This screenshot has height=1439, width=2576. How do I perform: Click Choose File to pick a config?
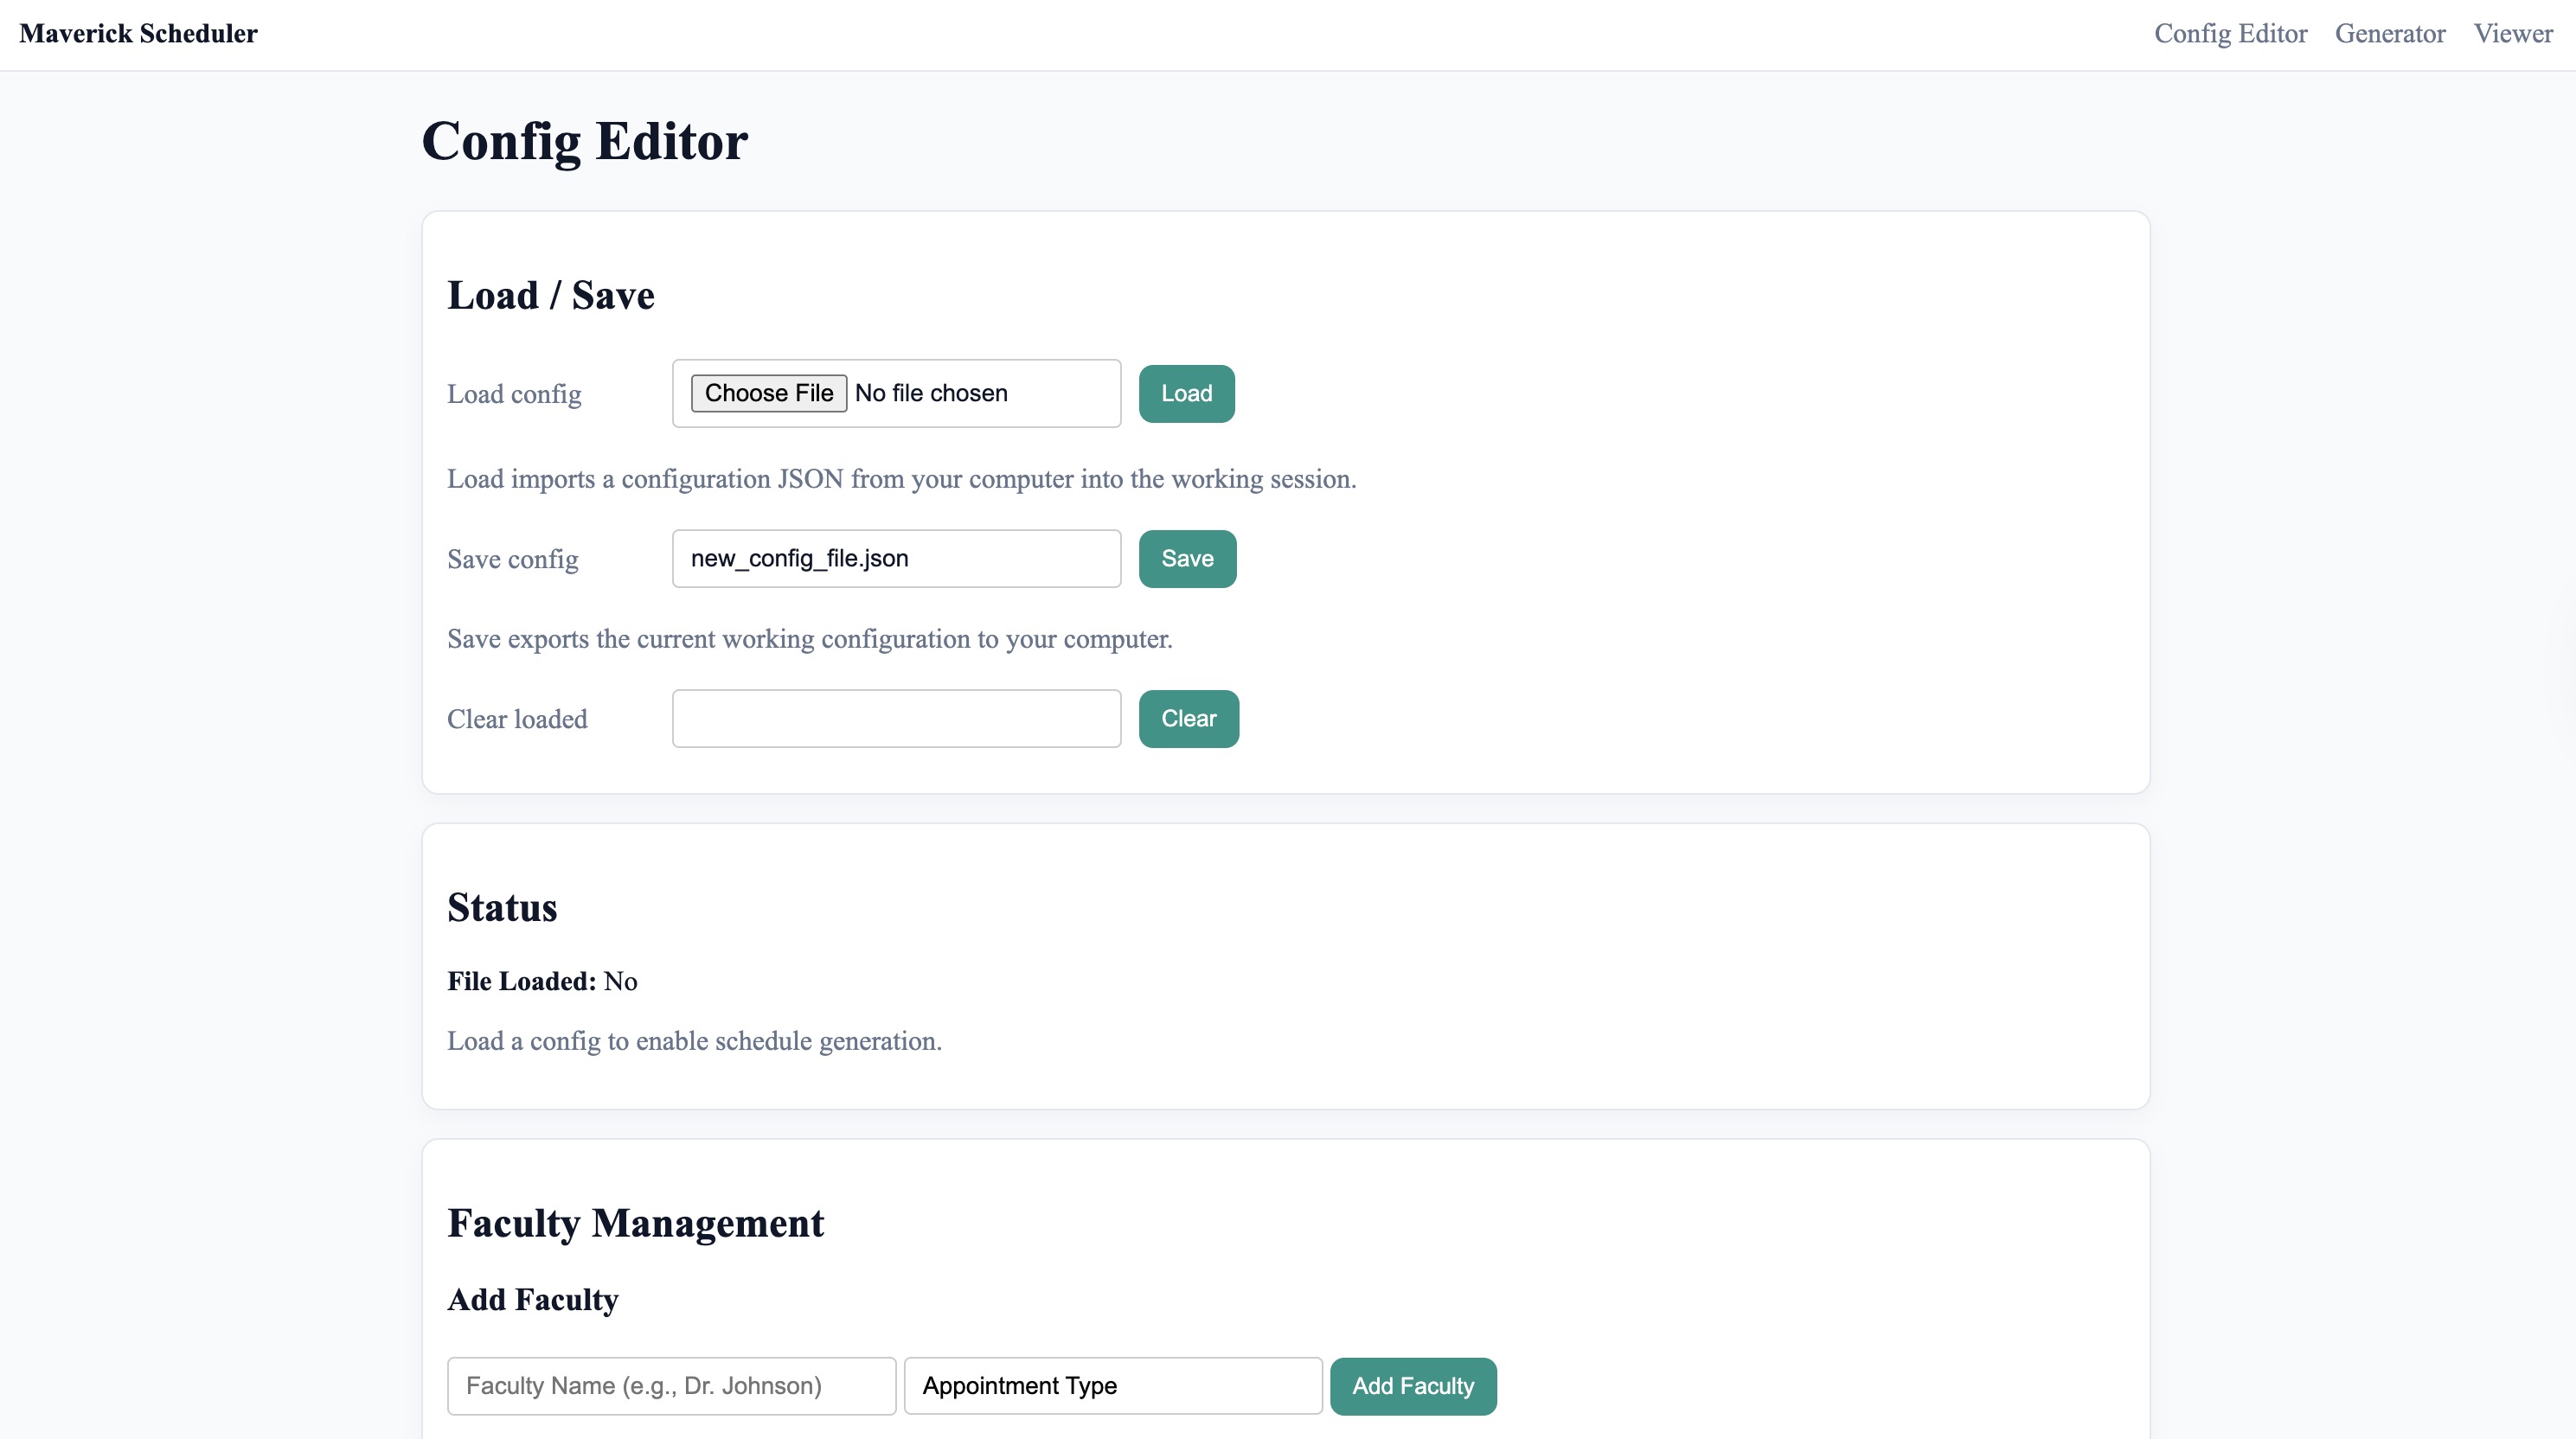point(768,393)
